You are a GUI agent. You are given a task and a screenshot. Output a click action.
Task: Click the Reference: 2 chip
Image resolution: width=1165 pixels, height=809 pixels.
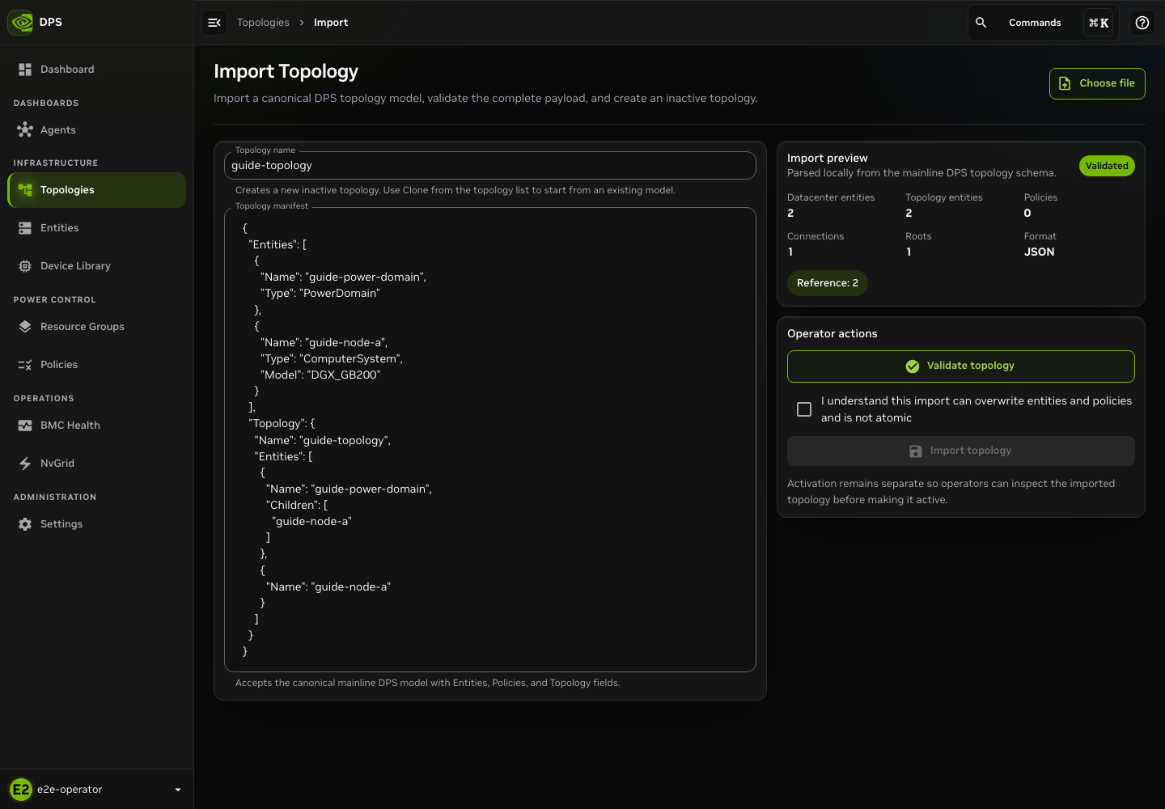827,283
